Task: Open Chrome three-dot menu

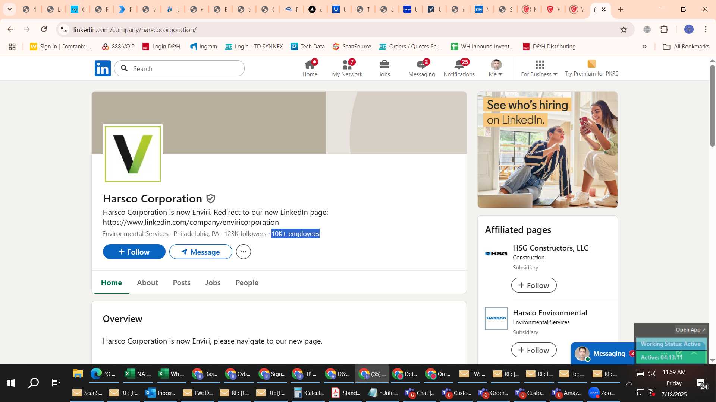Action: [706, 29]
